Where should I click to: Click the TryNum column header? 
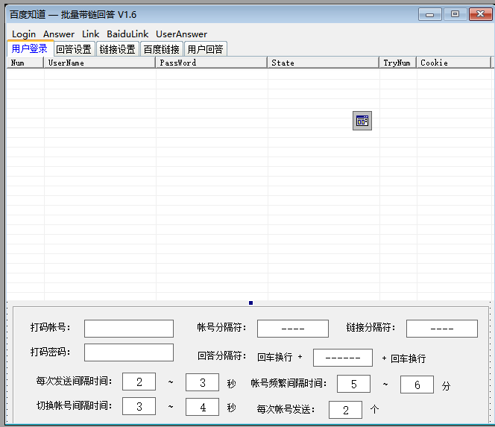coord(398,63)
